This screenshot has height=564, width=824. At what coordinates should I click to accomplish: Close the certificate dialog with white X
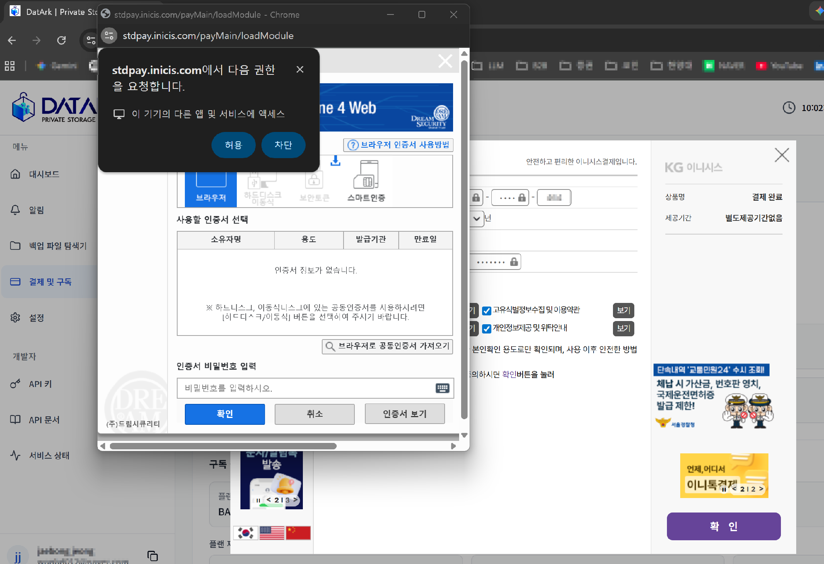(445, 61)
